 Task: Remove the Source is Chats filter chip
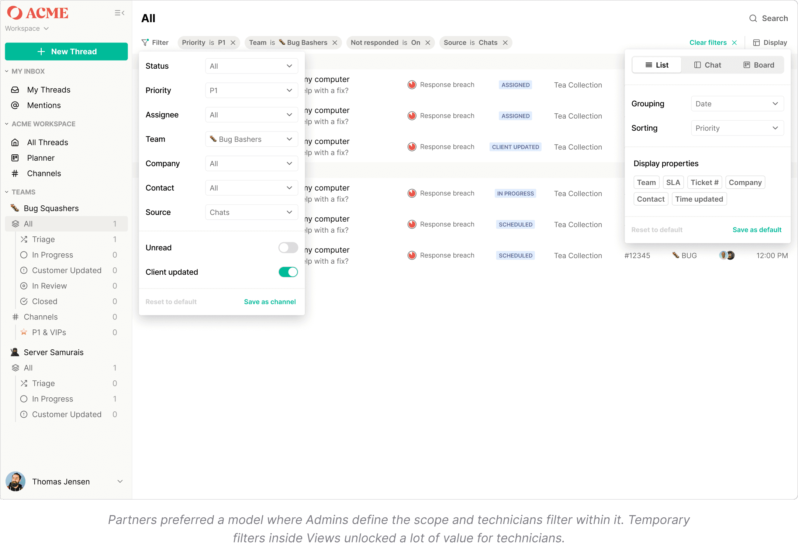click(x=505, y=43)
